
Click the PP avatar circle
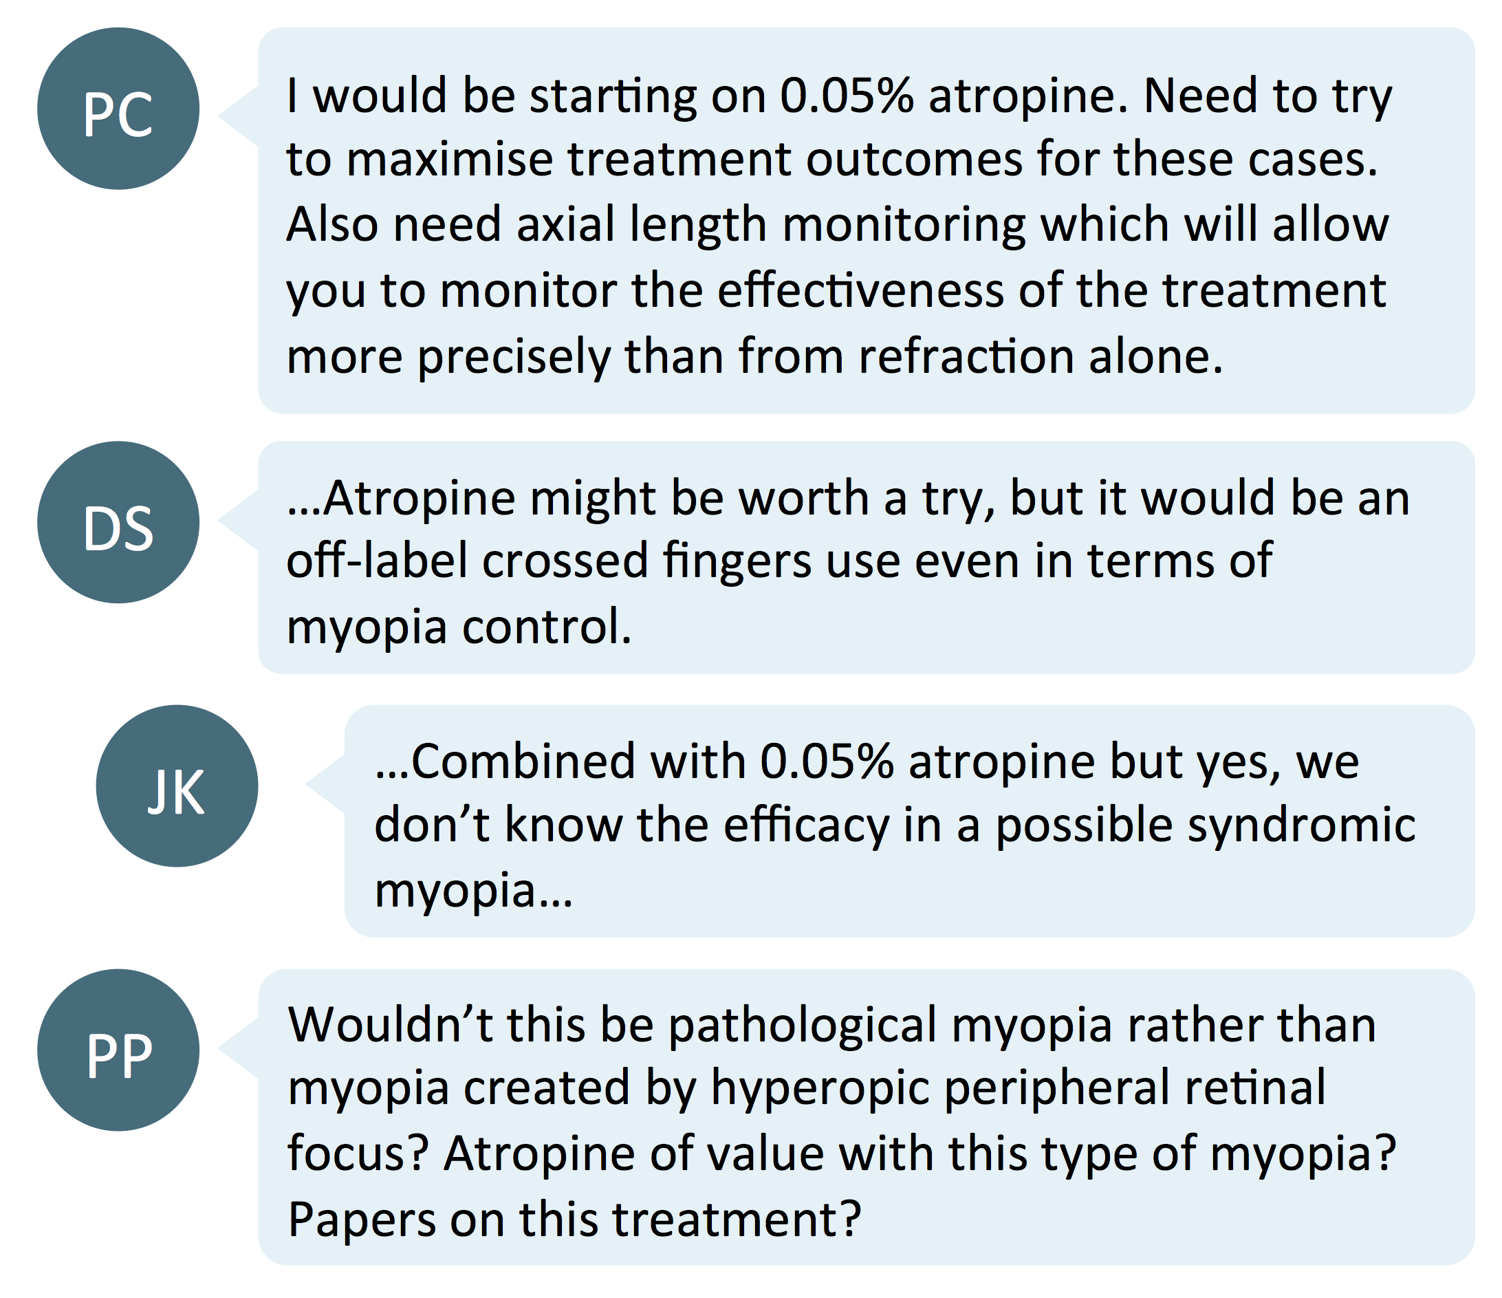click(x=118, y=1049)
